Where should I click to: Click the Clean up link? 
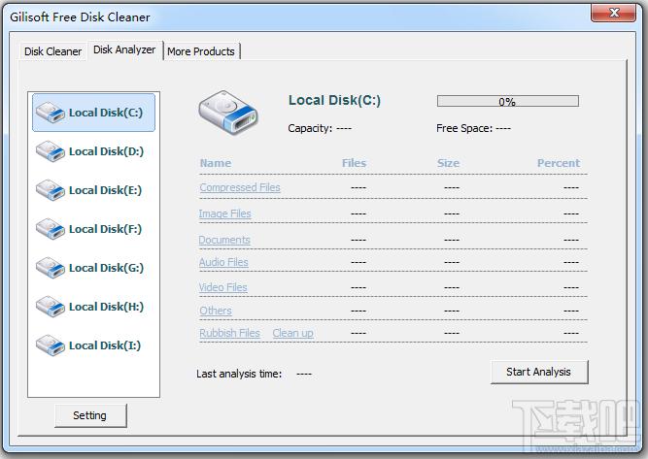[293, 333]
